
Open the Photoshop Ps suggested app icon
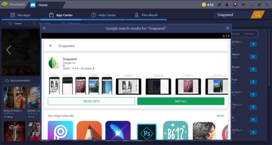[147, 131]
